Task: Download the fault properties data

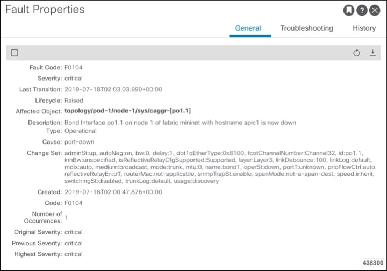Action: [x=372, y=53]
